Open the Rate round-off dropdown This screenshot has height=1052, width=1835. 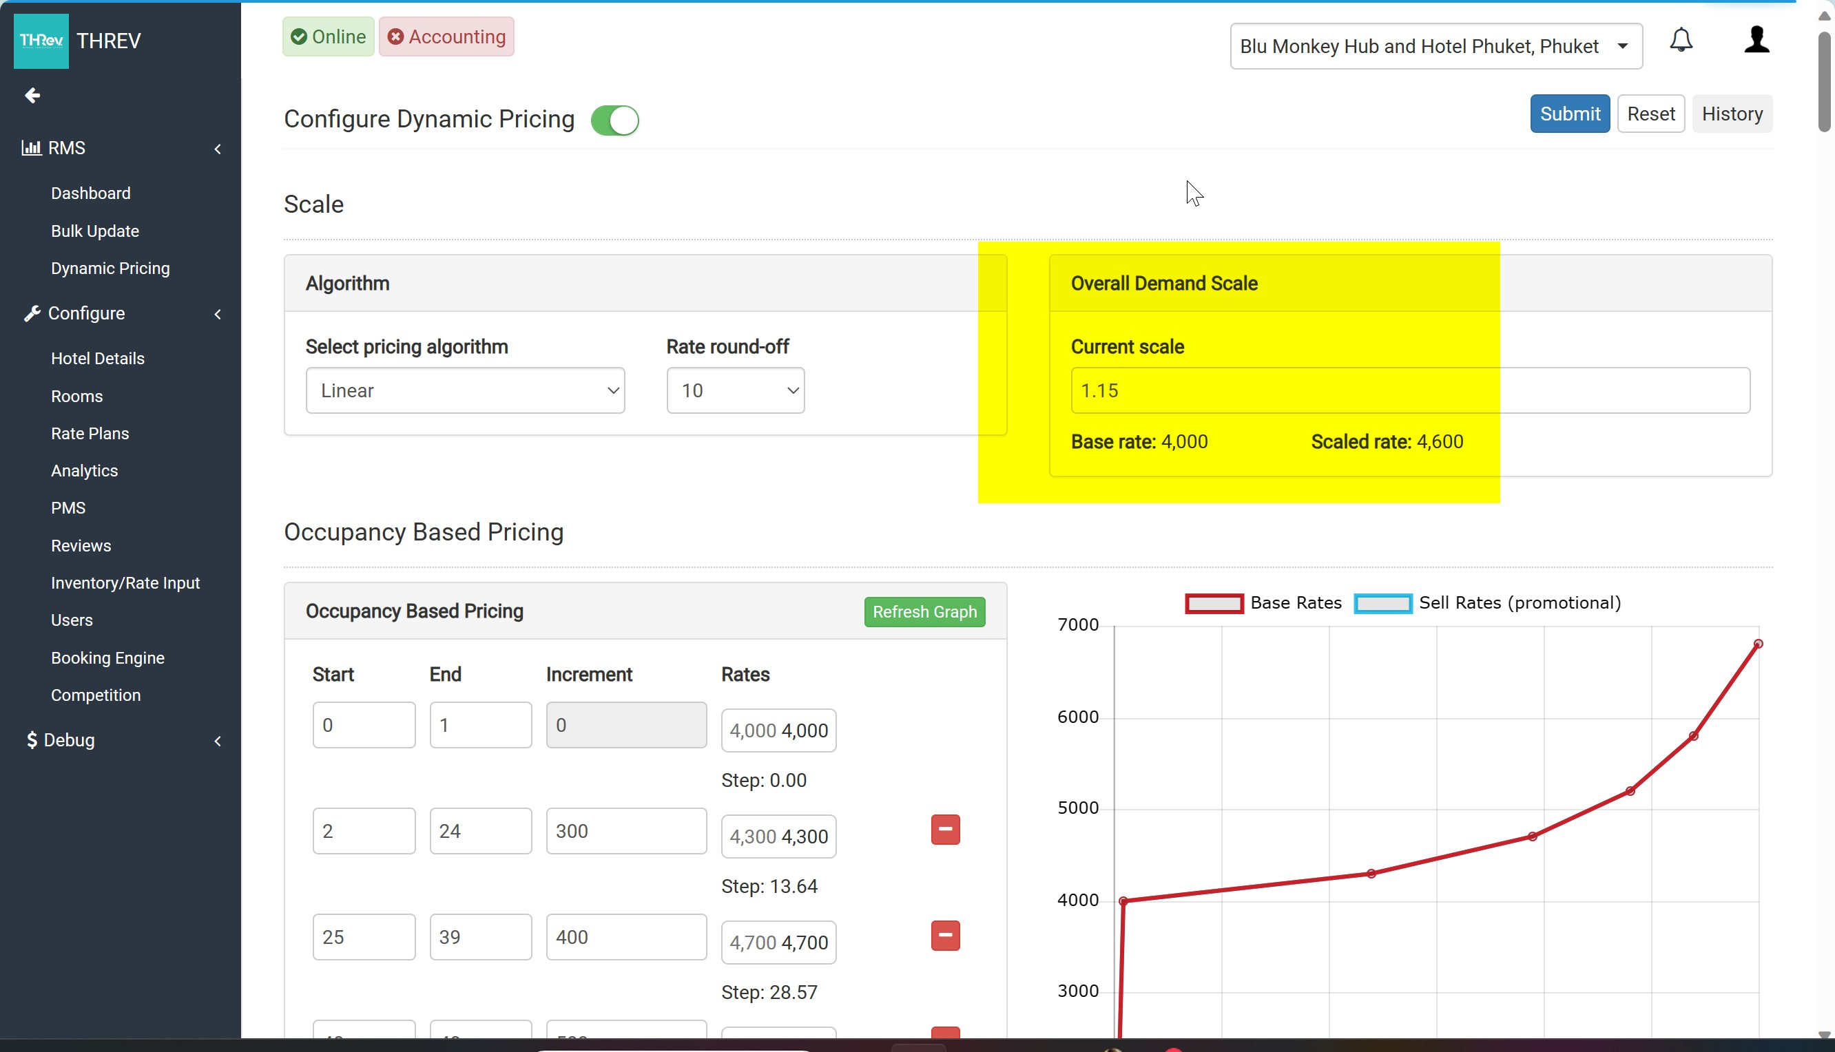click(x=735, y=391)
